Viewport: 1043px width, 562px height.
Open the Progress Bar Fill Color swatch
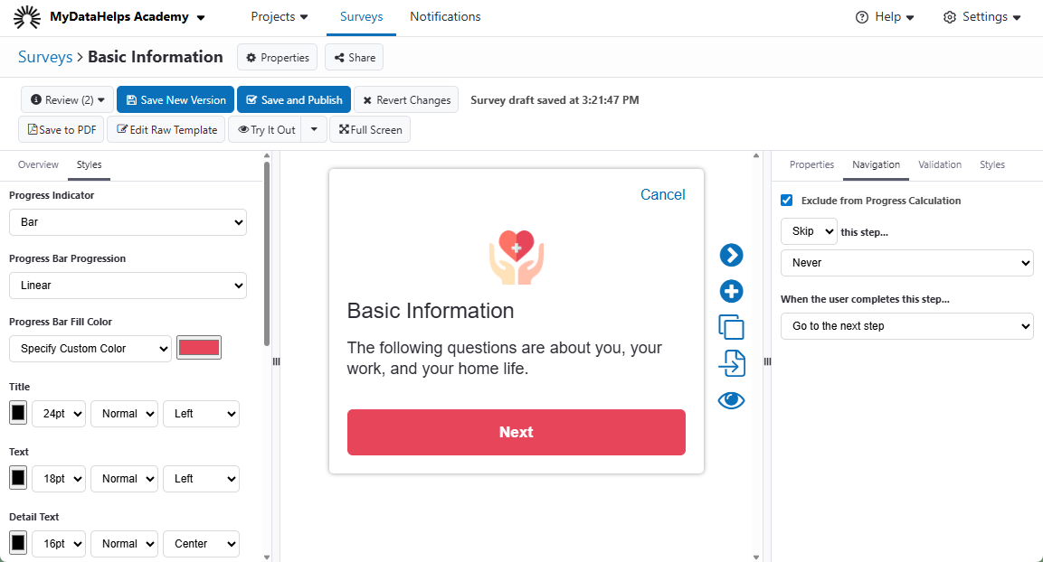pyautogui.click(x=199, y=348)
